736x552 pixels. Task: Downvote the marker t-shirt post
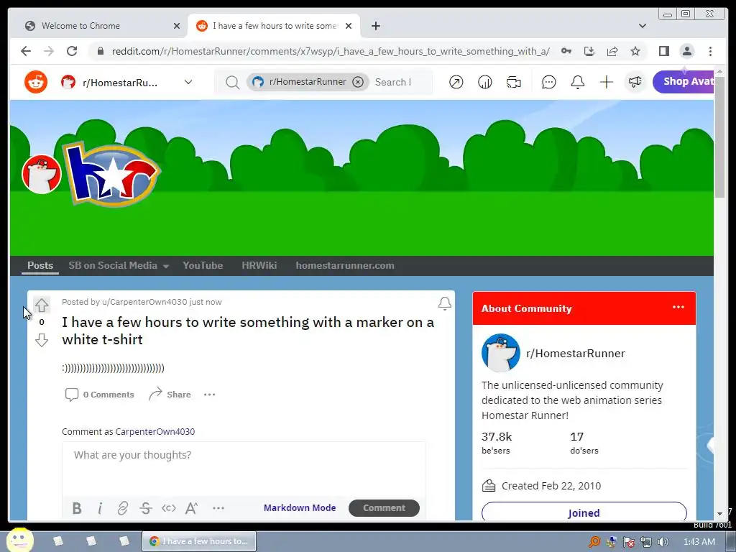point(41,340)
